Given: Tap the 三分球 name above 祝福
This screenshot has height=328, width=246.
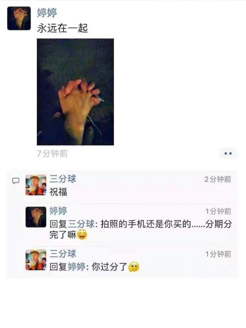Looking at the screenshot, I should coord(63,179).
